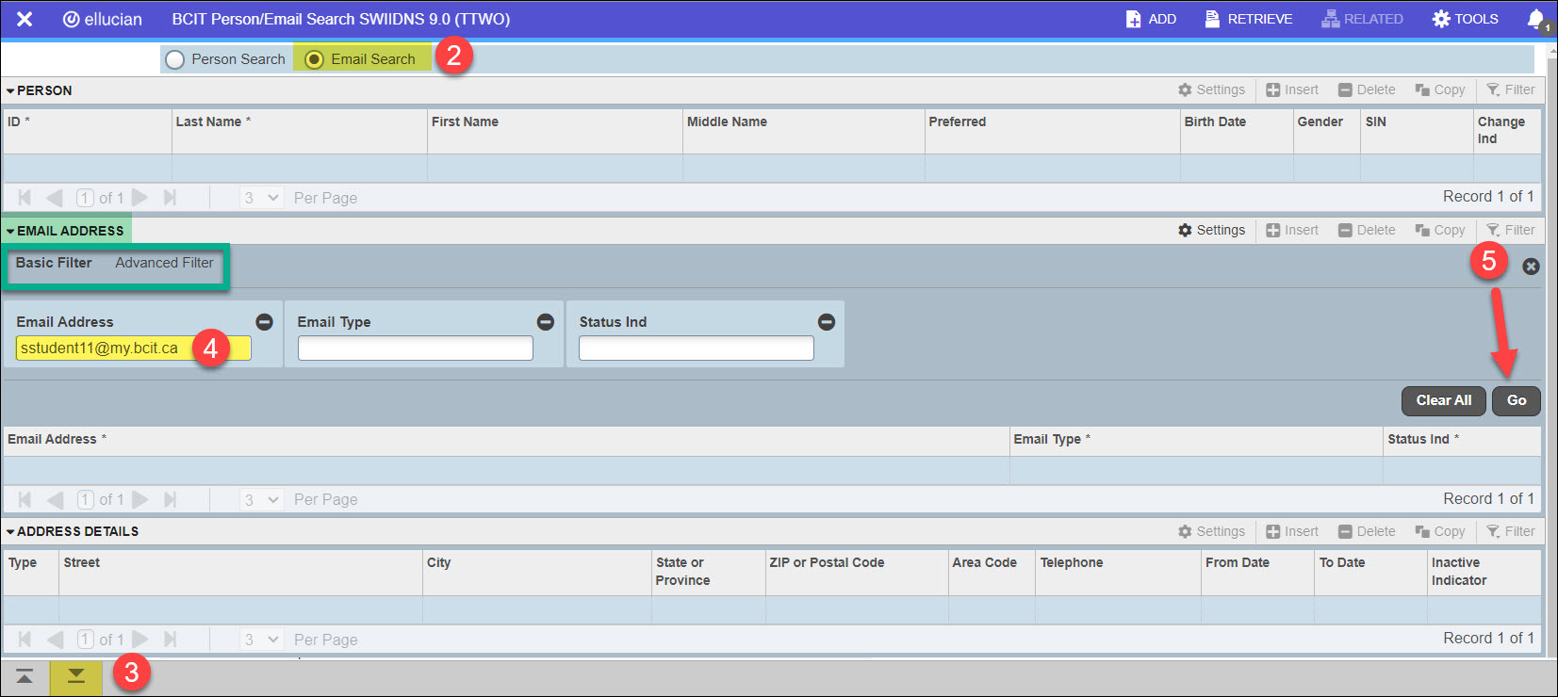Viewport: 1558px width, 697px height.
Task: Go to next page in EMAIL ADDRESS section
Action: 140,499
